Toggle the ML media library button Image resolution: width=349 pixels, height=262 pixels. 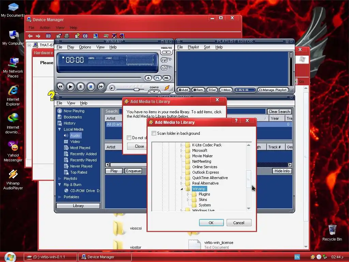pos(166,78)
